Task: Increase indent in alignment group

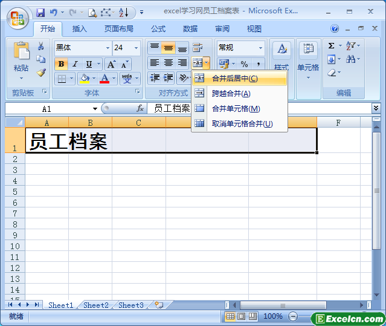Action: (168, 78)
